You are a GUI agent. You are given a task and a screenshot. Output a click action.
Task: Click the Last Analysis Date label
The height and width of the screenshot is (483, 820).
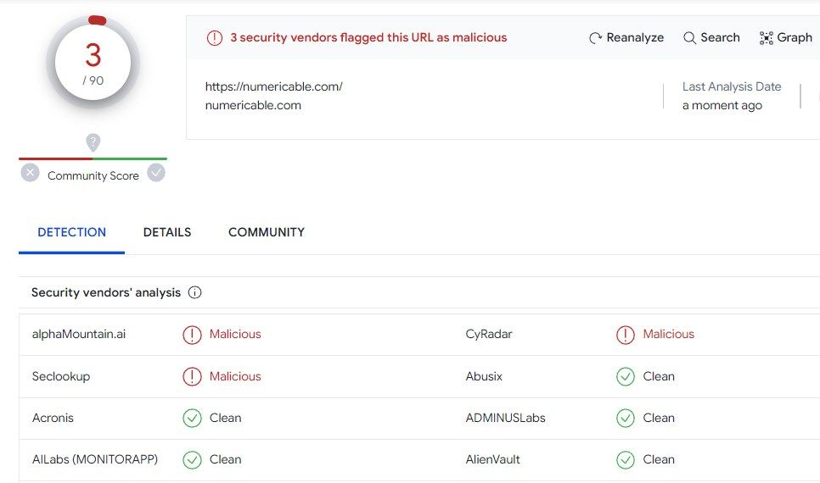pyautogui.click(x=732, y=86)
